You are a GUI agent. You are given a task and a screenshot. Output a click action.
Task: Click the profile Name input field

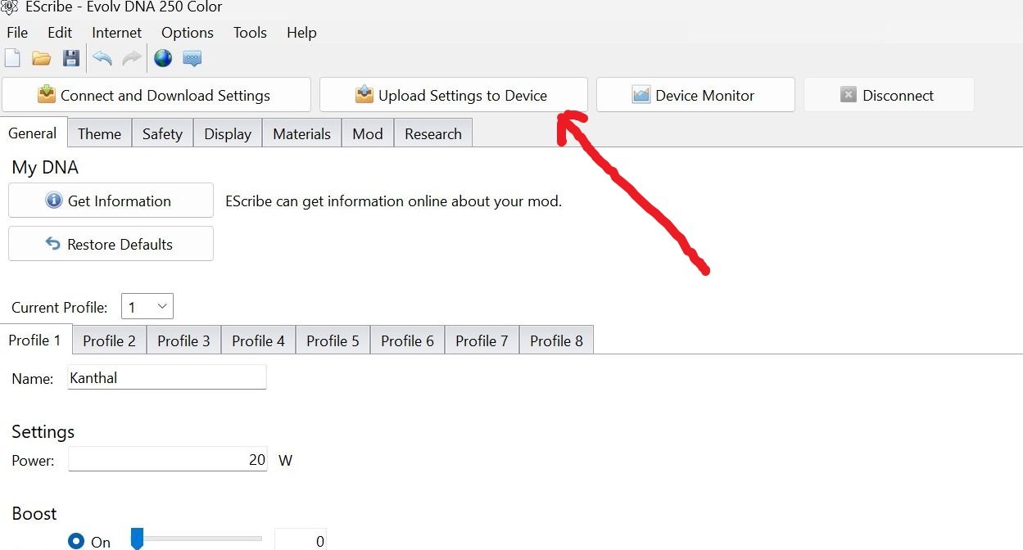pyautogui.click(x=167, y=377)
